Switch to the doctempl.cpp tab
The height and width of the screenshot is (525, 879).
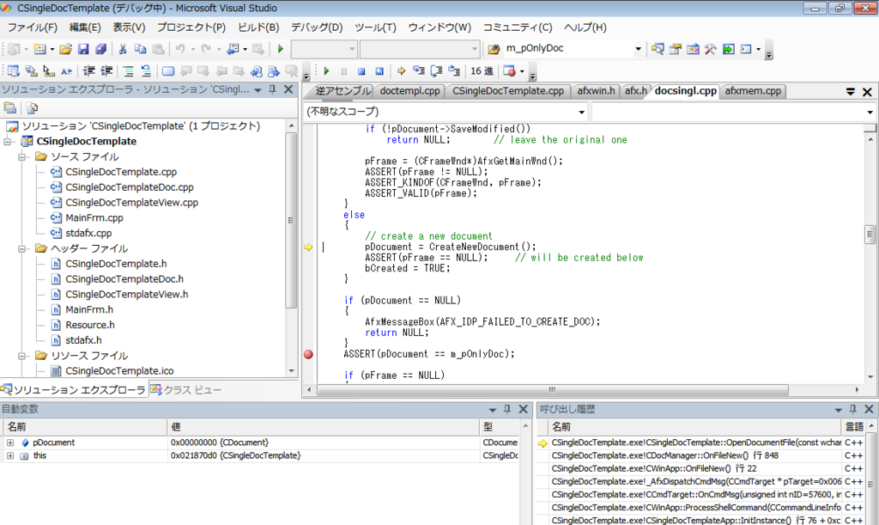pos(409,91)
